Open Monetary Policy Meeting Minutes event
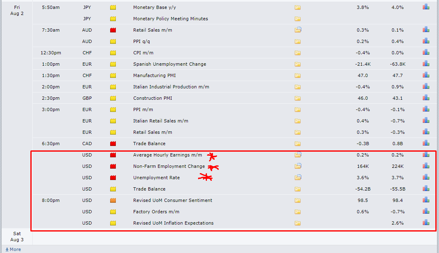Image resolution: width=439 pixels, height=253 pixels. pos(170,19)
